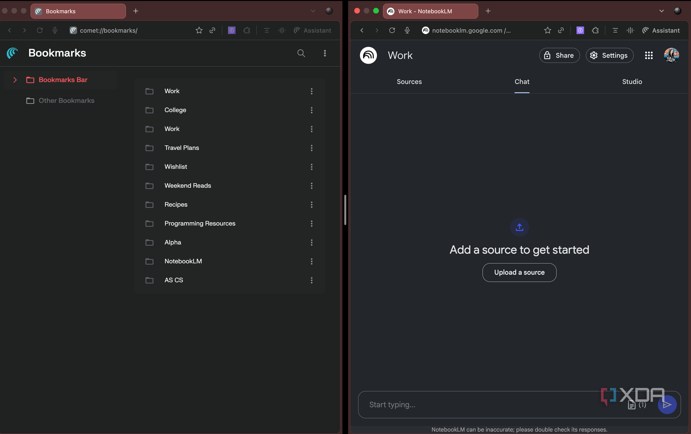Click the voice input waveform icon in NotebookLM's toolbar
The width and height of the screenshot is (691, 434).
[x=630, y=30]
